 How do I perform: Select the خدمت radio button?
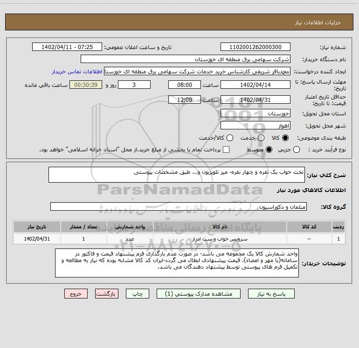click(261, 138)
